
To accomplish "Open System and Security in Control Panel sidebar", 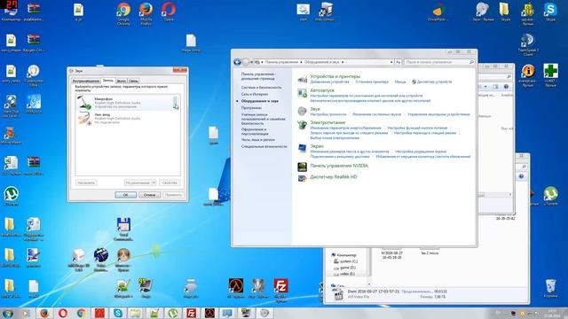I will 261,88.
